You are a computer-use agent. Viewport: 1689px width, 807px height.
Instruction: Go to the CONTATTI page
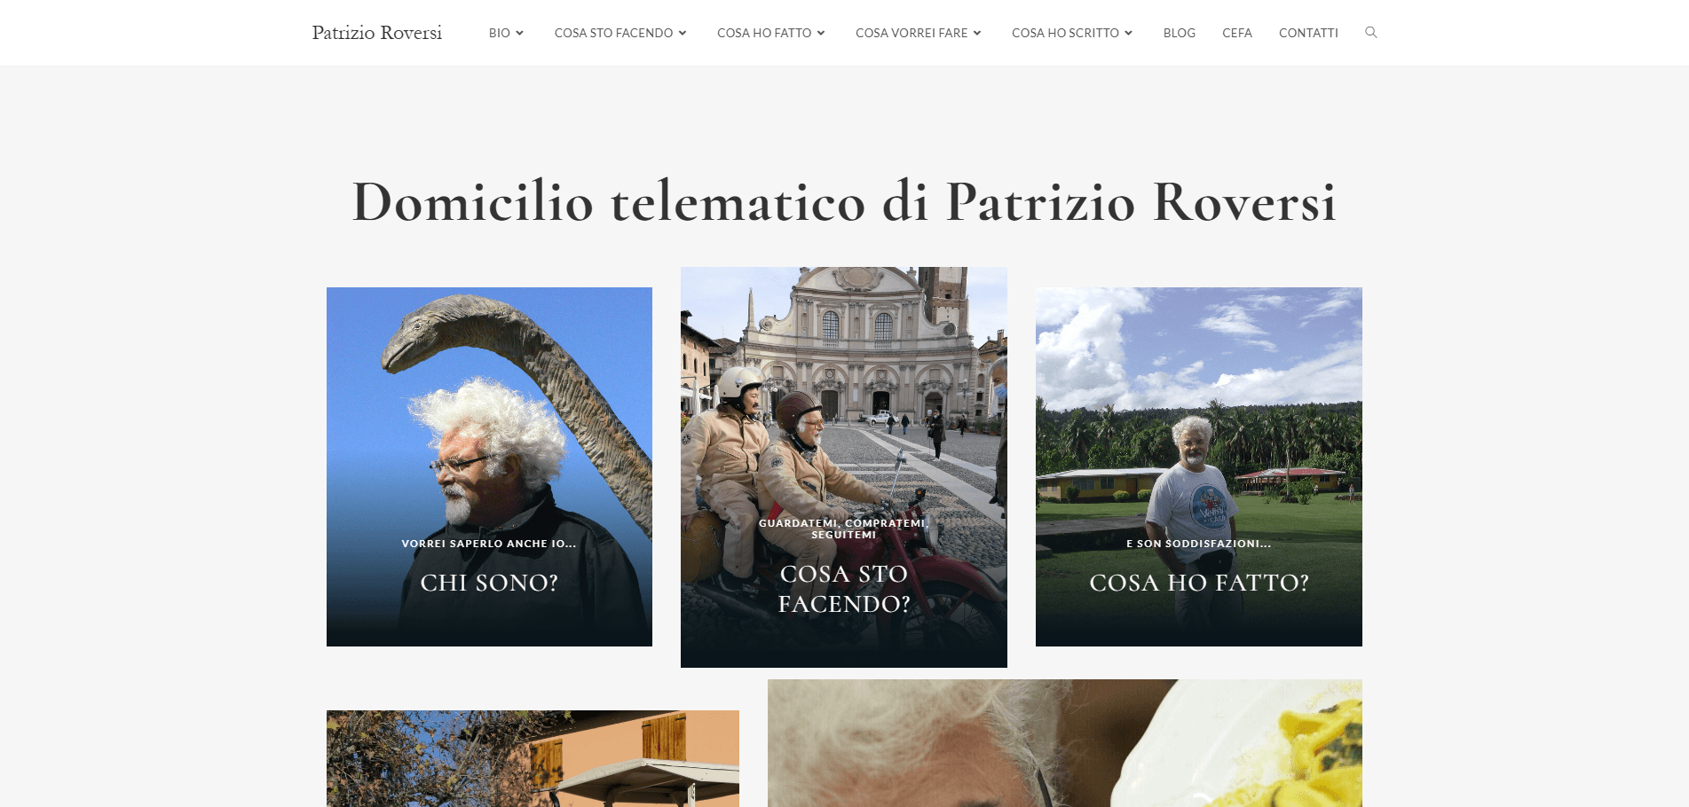coord(1308,33)
